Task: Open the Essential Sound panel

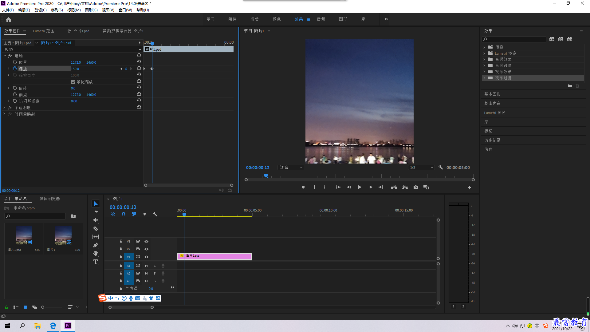Action: 492,103
